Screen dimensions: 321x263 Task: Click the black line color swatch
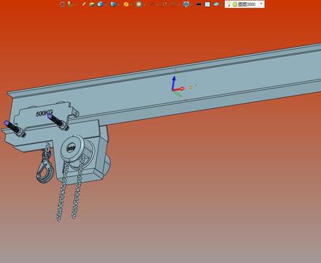pos(198,4)
